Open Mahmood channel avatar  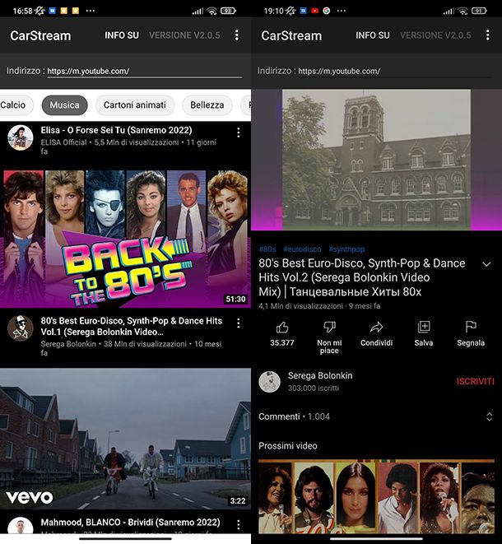[20, 526]
